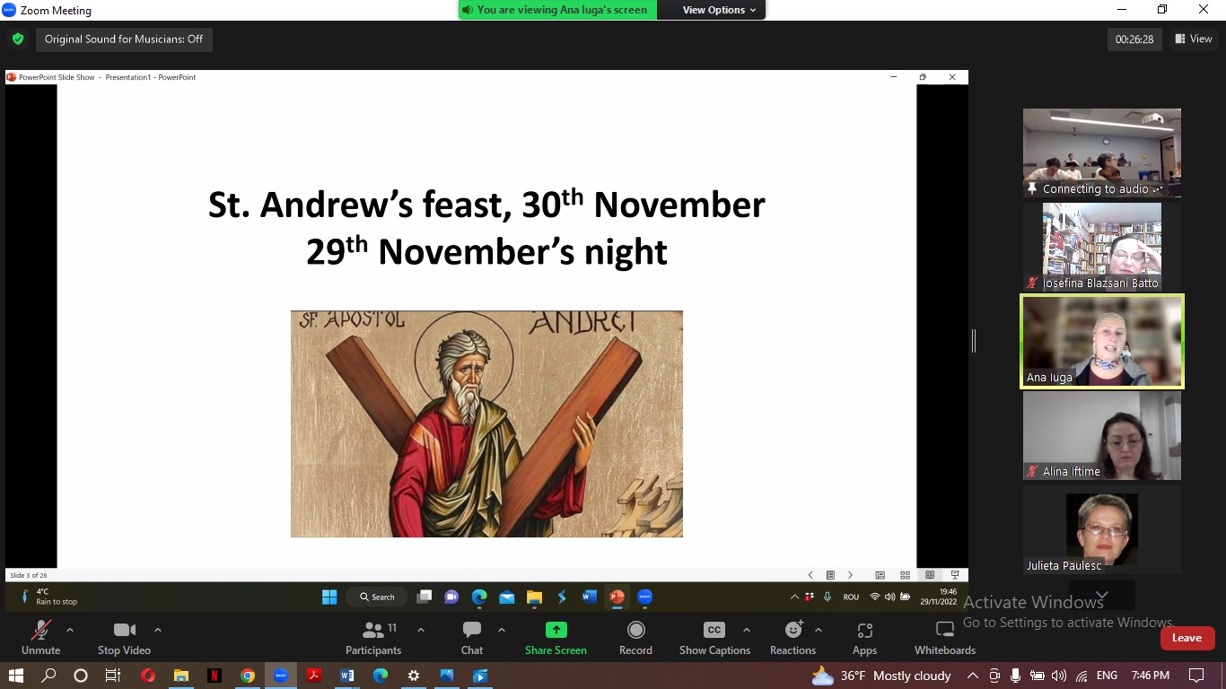1226x689 pixels.
Task: Open volume control in system tray
Action: pos(1059,676)
